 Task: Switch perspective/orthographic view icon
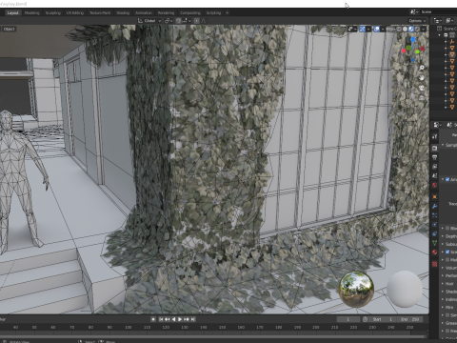pyautogui.click(x=422, y=98)
